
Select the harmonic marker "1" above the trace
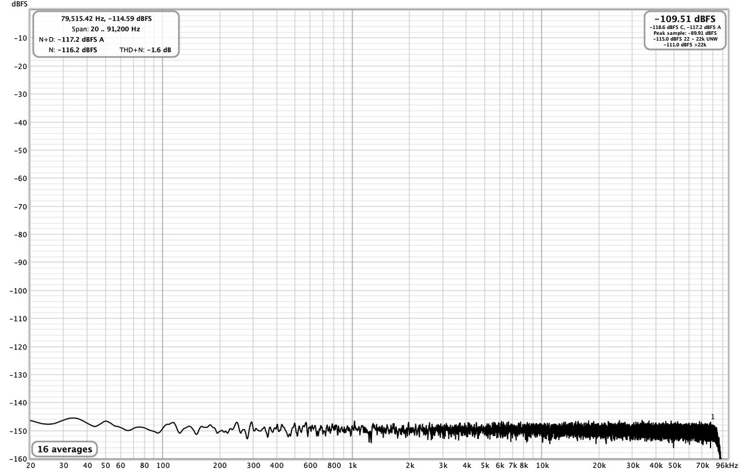click(712, 417)
